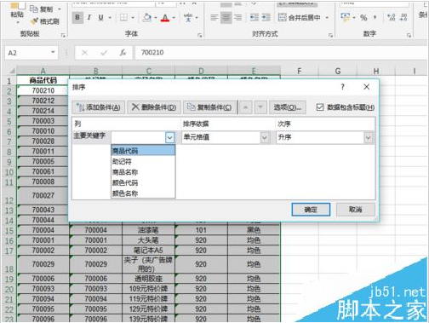Image resolution: width=429 pixels, height=323 pixels.
Task: Click 添加条件(A) add level button
Action: coord(99,107)
